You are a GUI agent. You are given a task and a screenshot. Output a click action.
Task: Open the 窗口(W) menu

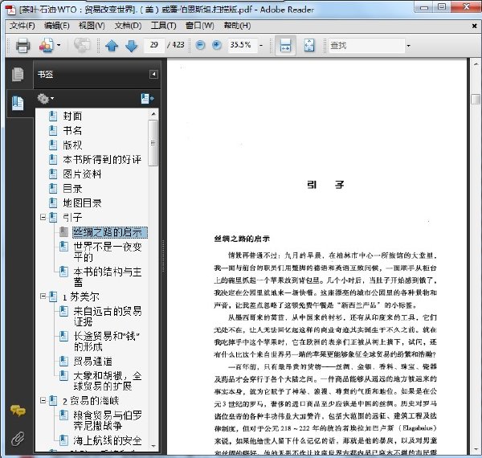click(x=200, y=26)
